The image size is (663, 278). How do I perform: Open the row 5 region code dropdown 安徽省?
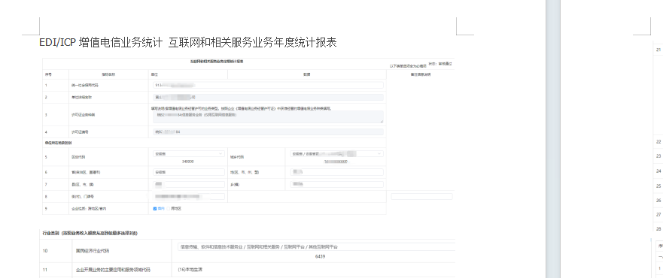click(x=189, y=154)
